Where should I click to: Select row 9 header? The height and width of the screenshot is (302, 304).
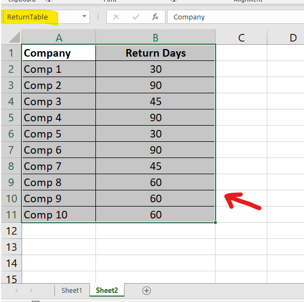pyautogui.click(x=11, y=182)
